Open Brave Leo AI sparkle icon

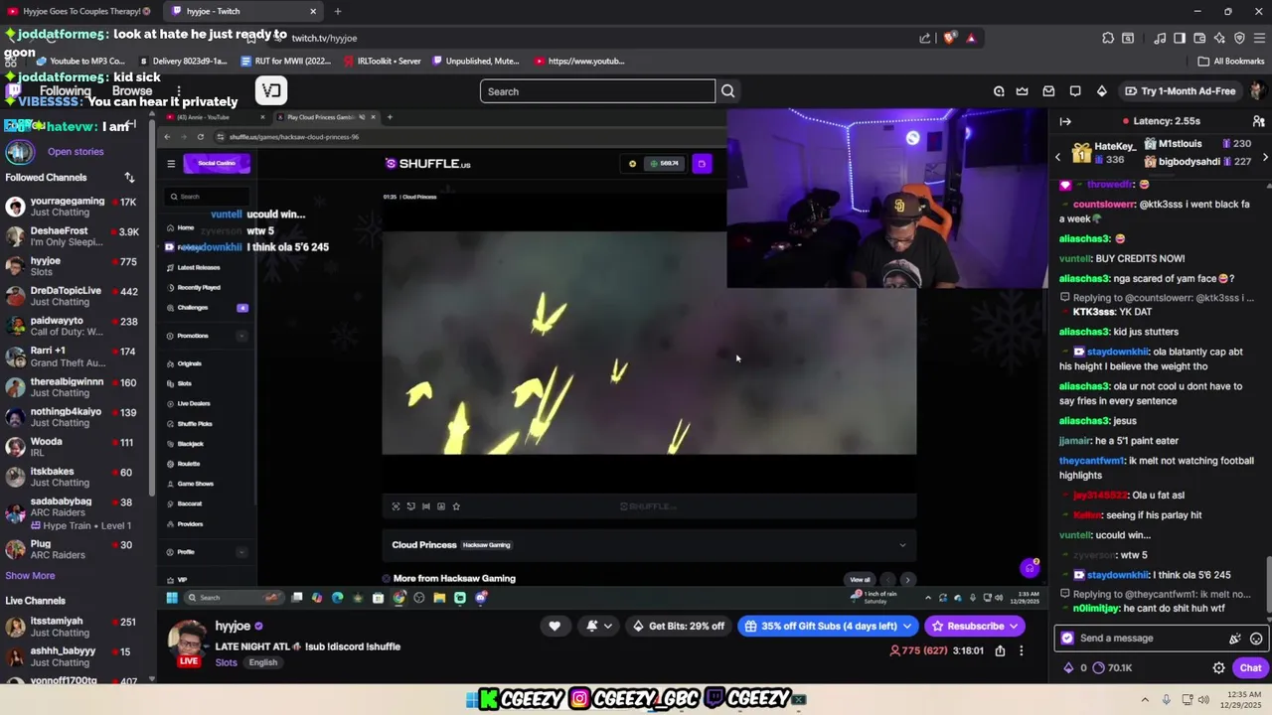coord(1219,38)
